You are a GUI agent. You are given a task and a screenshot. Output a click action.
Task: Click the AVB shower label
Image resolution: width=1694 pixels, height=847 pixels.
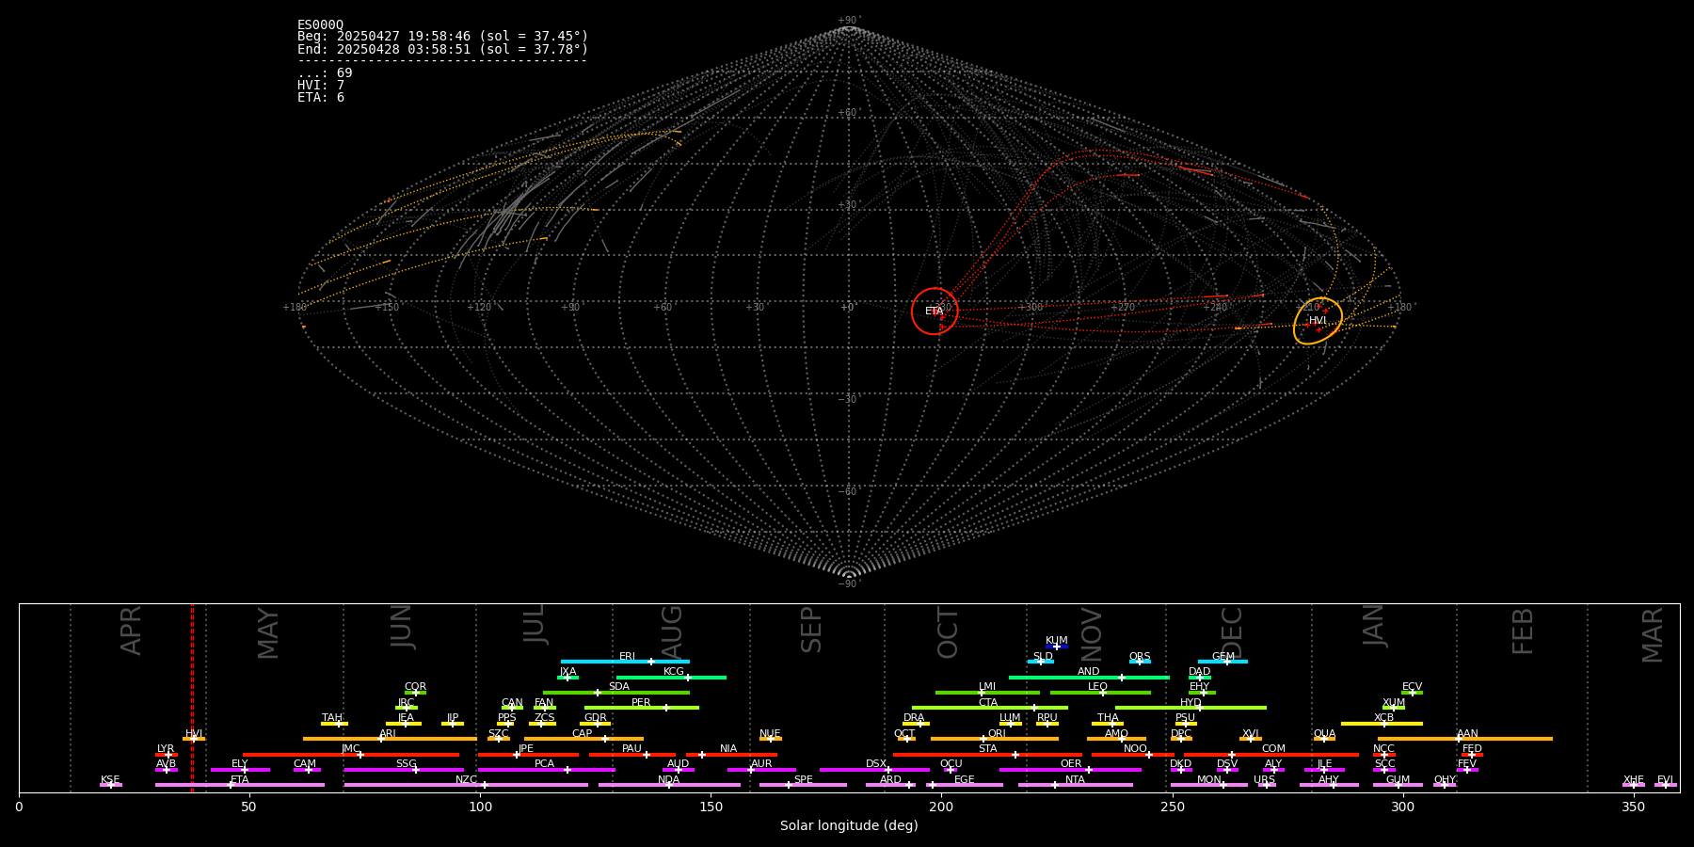pyautogui.click(x=166, y=764)
